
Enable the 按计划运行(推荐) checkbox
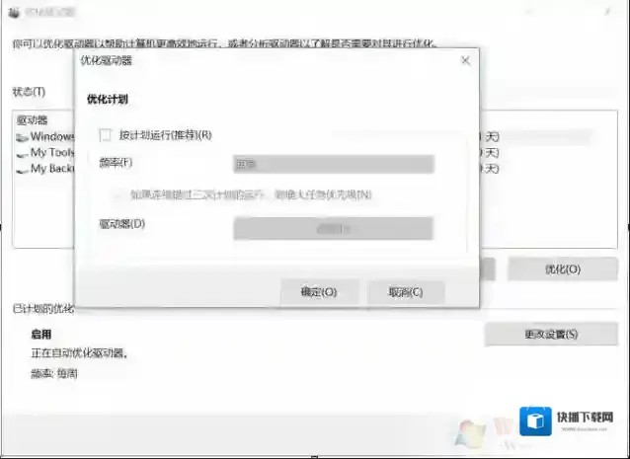coord(106,135)
